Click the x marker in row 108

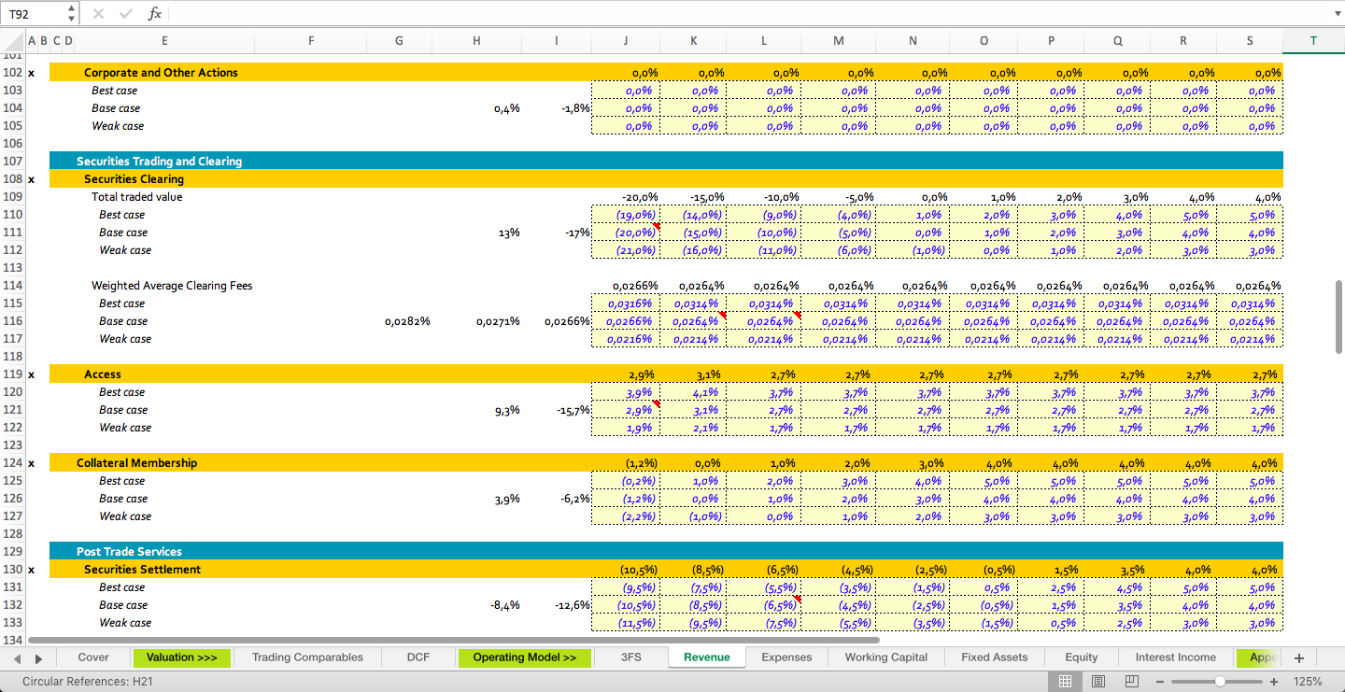click(31, 179)
